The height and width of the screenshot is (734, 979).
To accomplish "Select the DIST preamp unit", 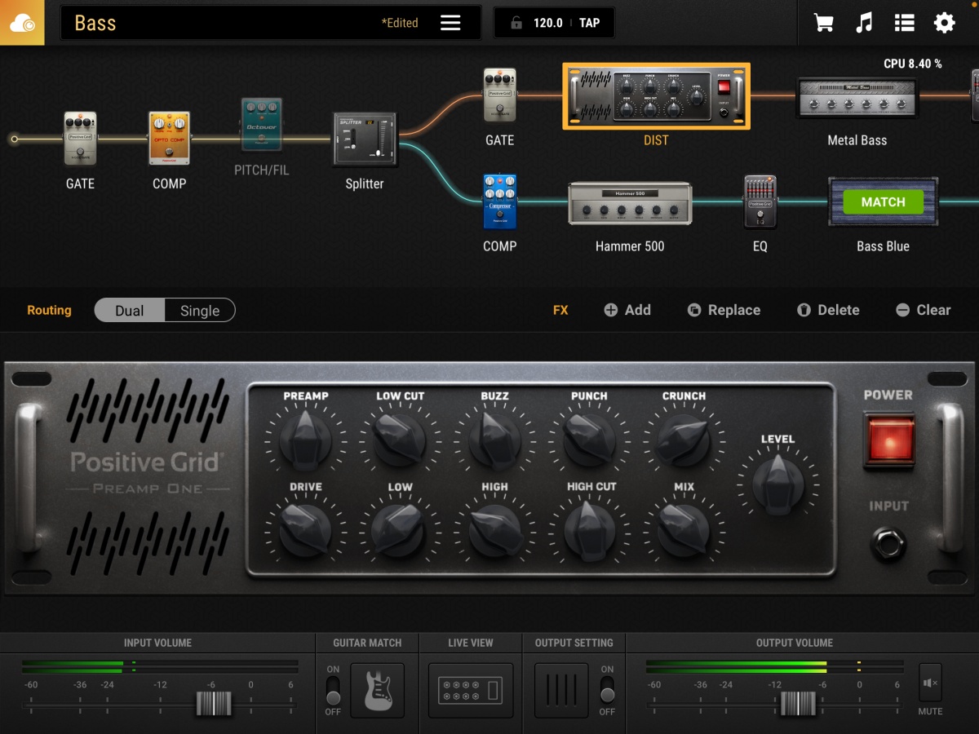I will [656, 96].
